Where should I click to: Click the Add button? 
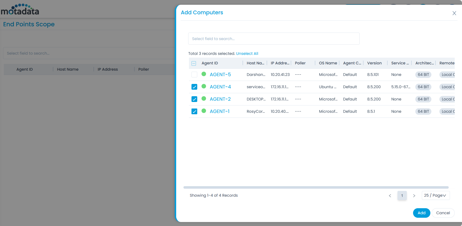point(421,213)
